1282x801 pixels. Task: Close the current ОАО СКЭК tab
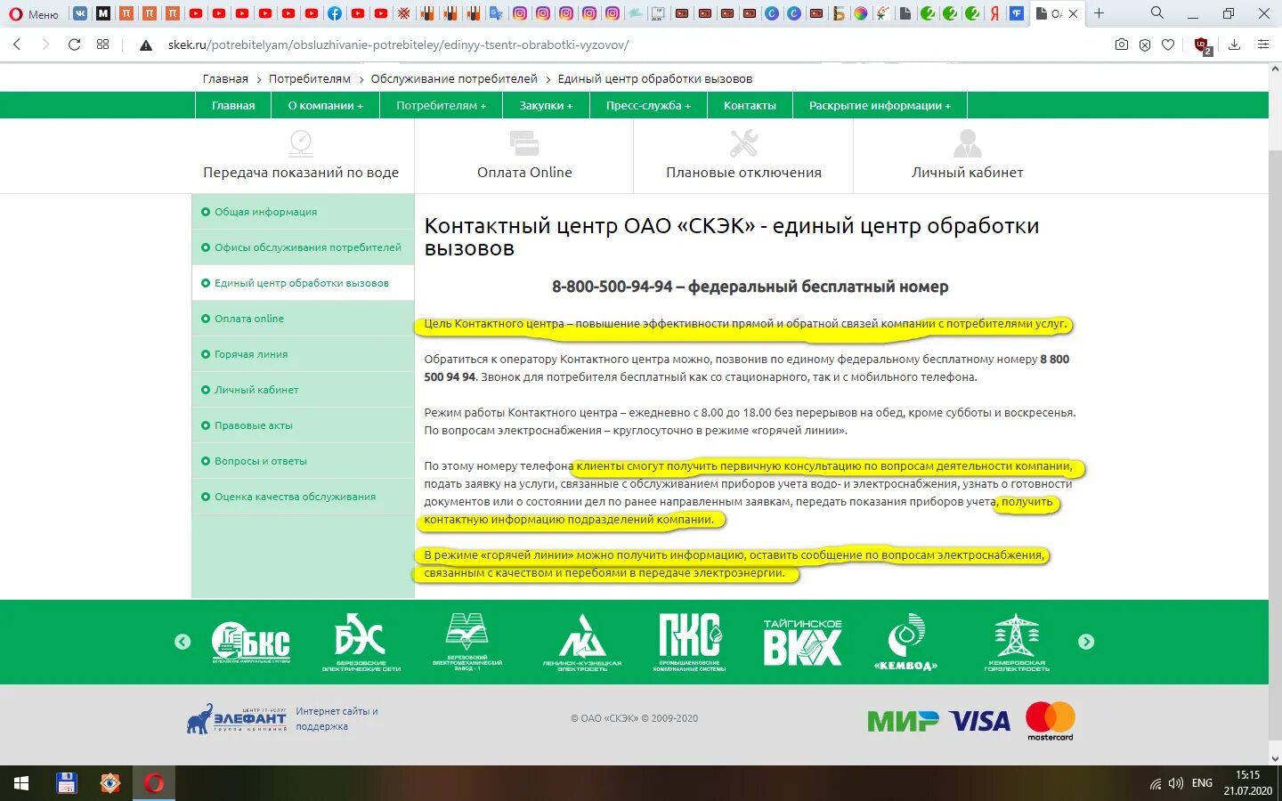pos(1073,13)
